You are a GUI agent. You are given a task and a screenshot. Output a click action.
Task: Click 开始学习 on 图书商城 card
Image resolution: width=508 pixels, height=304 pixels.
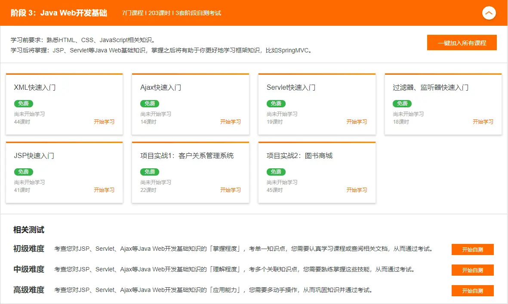(357, 190)
